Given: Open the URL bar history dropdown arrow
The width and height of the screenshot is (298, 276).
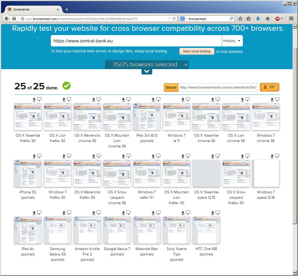Looking at the screenshot, I should [x=169, y=19].
